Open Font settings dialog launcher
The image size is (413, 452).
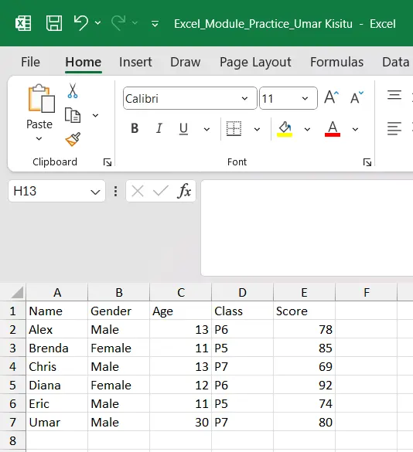[x=367, y=162]
